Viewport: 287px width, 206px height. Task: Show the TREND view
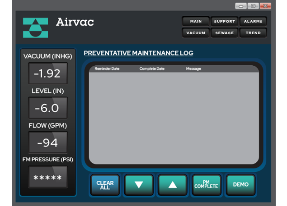coord(253,33)
